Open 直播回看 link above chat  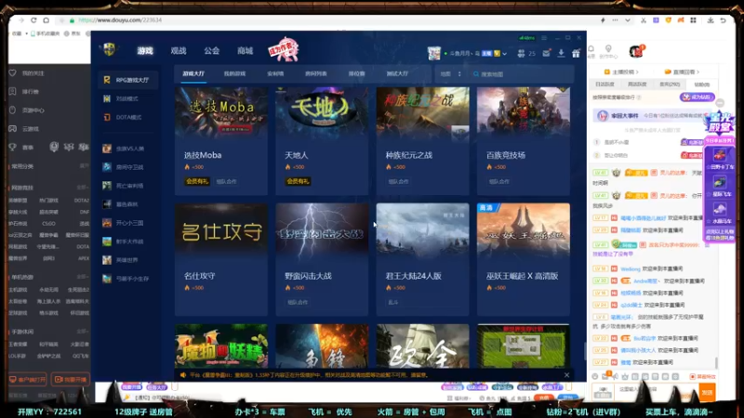[x=682, y=72]
